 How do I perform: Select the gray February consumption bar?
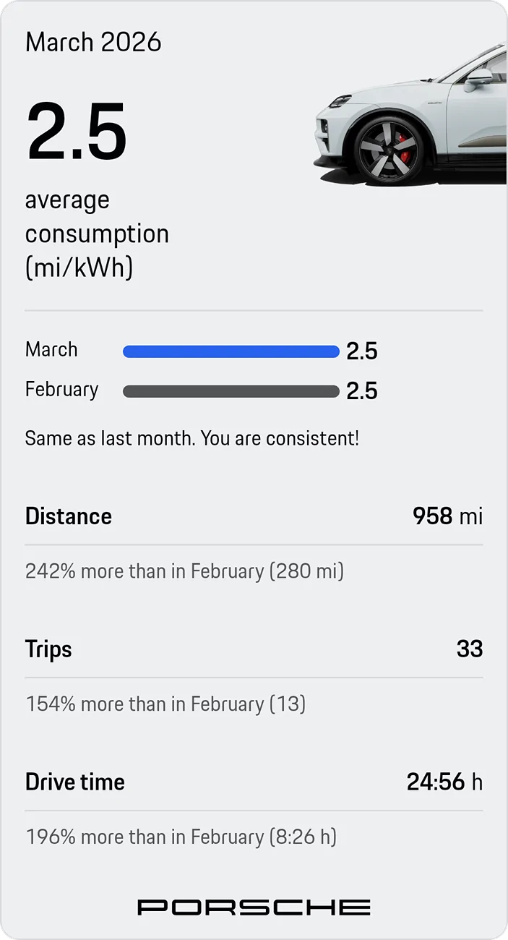pyautogui.click(x=231, y=390)
